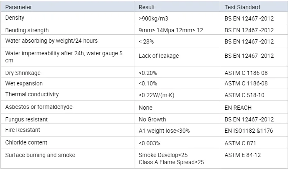This screenshot has width=288, height=170.
Task: Click the Result column header
Action: [x=147, y=7]
